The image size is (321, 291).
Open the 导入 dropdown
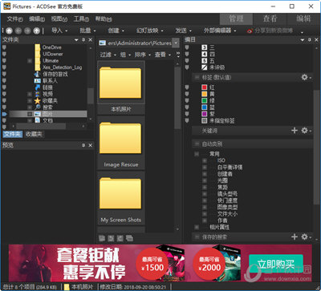(x=59, y=30)
